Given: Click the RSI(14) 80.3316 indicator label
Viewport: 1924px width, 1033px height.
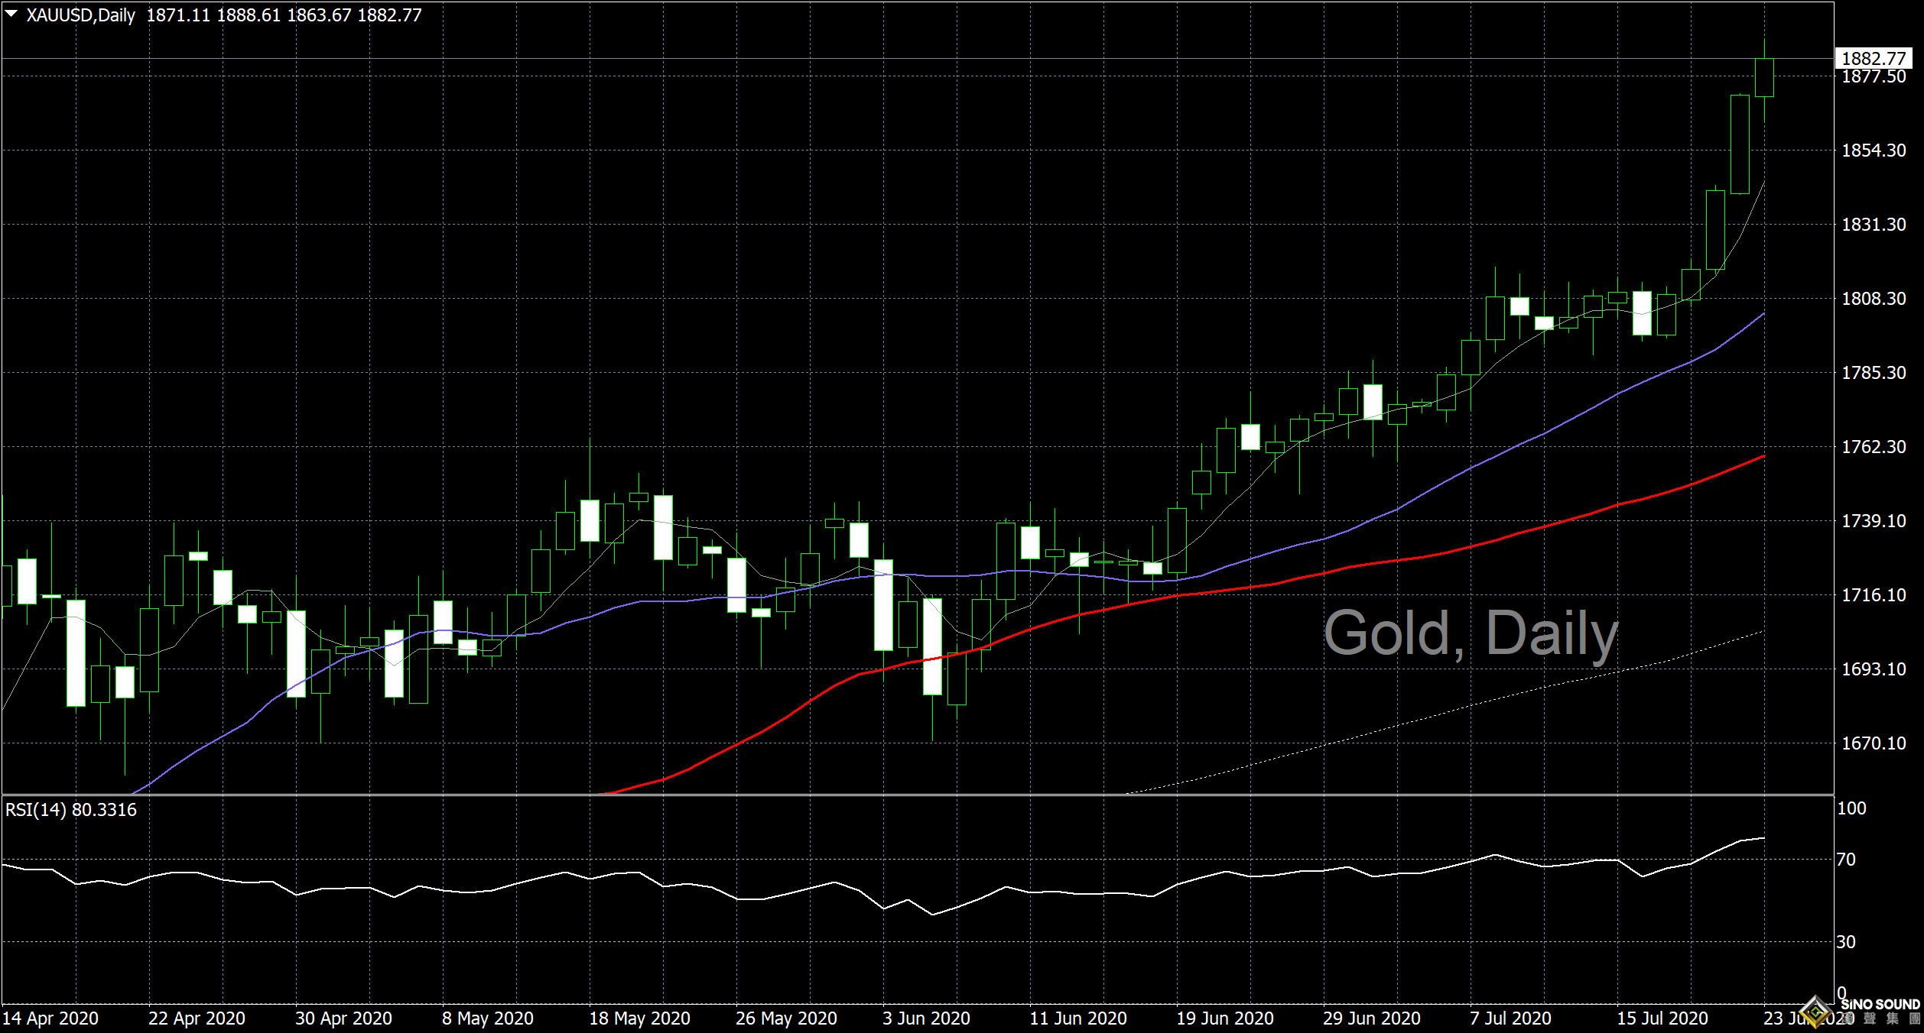Looking at the screenshot, I should click(x=71, y=810).
